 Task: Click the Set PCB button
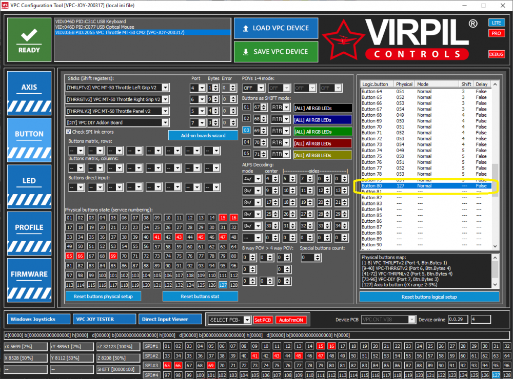[x=263, y=320]
